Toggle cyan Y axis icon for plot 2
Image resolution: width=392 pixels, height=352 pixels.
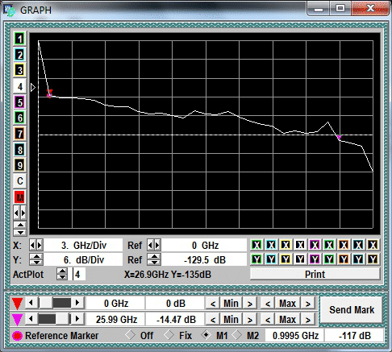click(x=272, y=259)
